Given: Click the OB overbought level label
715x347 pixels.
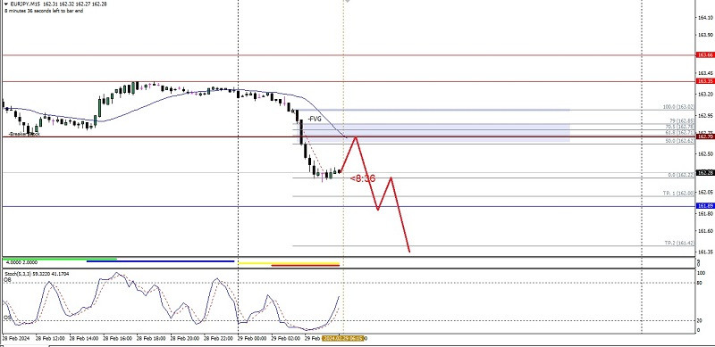Looking at the screenshot, I should (x=7, y=280).
